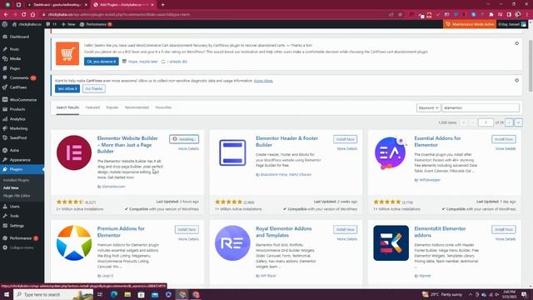533x300 pixels.
Task: Install Royal Elementor Addons and Templates
Action: (345, 230)
